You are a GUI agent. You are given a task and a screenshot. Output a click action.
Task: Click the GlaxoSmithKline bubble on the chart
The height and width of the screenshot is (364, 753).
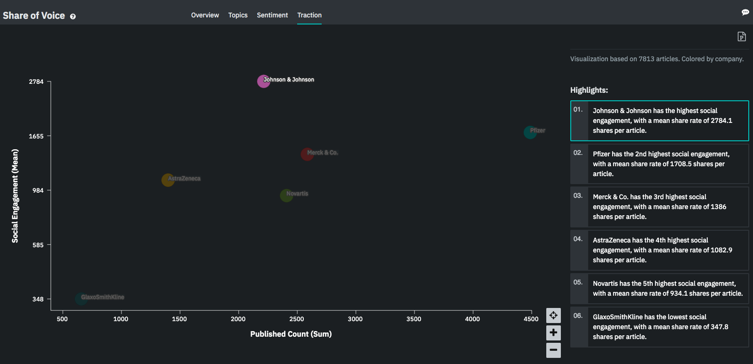81,299
